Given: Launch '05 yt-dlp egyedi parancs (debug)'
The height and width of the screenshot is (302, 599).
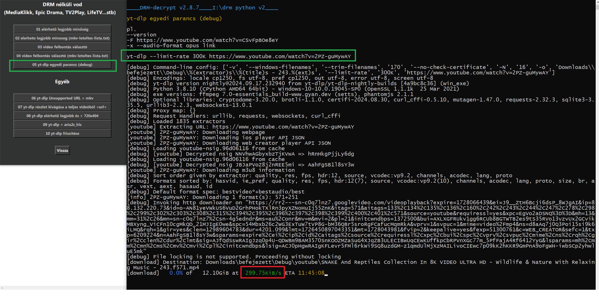Looking at the screenshot, I should 62,65.
